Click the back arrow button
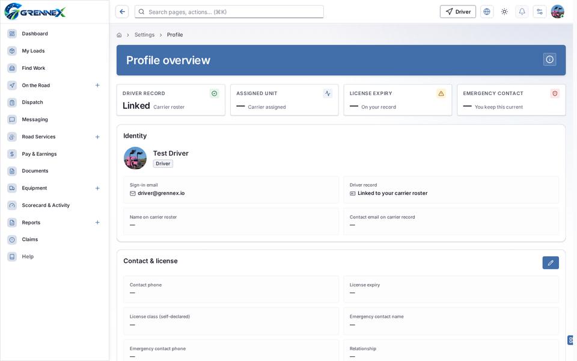Viewport: 577px width, 361px height. (122, 12)
